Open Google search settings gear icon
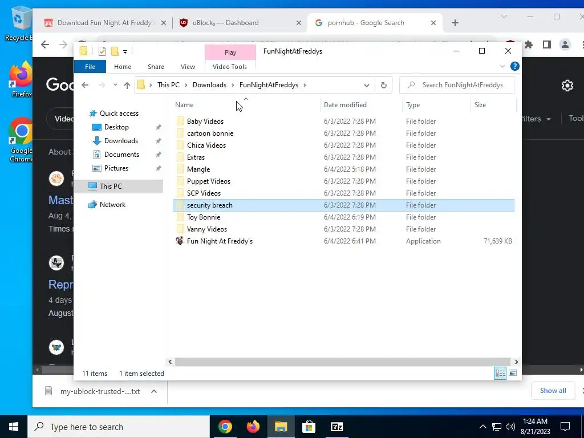The width and height of the screenshot is (584, 438). coord(567,86)
